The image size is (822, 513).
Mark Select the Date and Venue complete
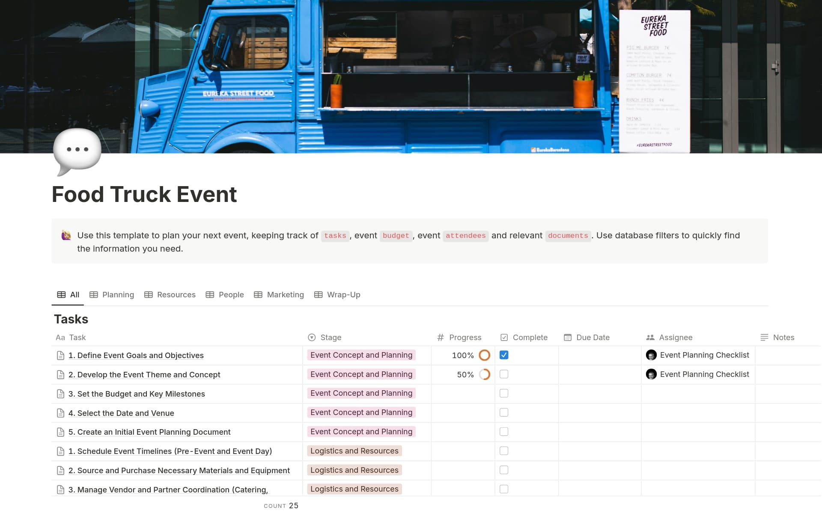pyautogui.click(x=504, y=412)
